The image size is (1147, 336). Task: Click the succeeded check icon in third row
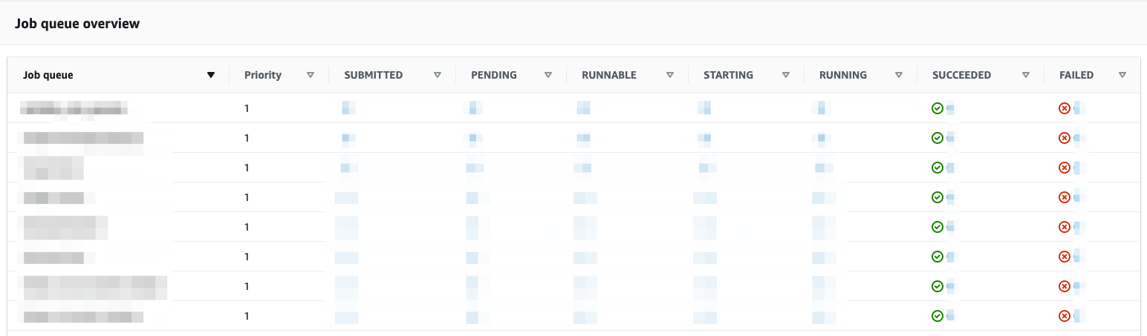click(938, 168)
